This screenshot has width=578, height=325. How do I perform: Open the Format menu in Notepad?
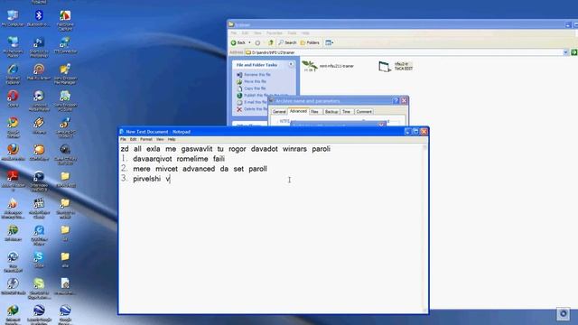click(146, 139)
